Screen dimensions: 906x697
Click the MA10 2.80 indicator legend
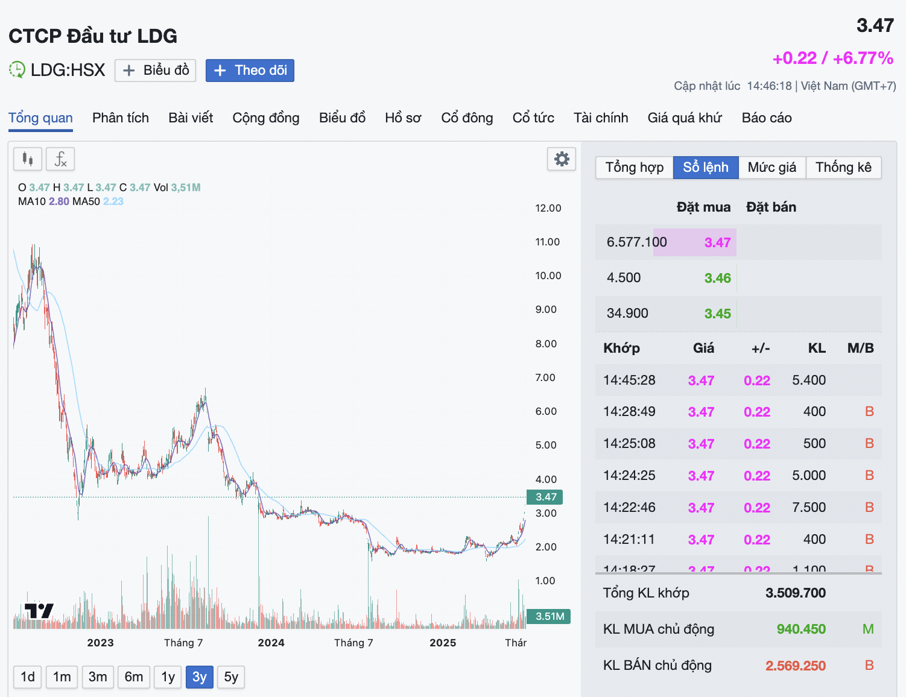(x=43, y=201)
